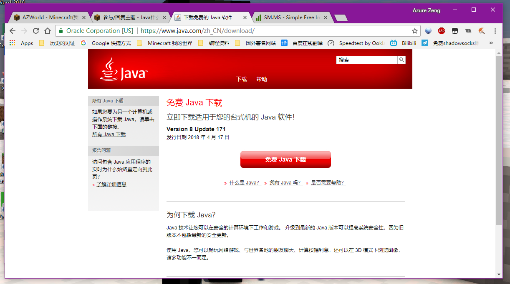Click the search magnifier icon

tap(401, 60)
